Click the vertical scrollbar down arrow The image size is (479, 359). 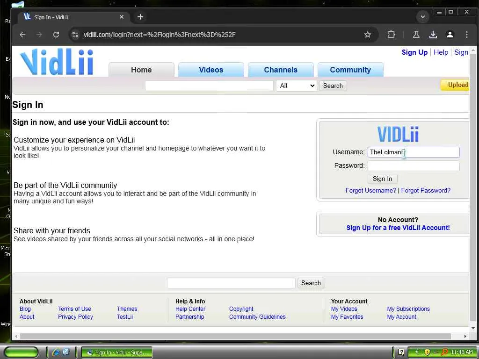[x=473, y=328]
